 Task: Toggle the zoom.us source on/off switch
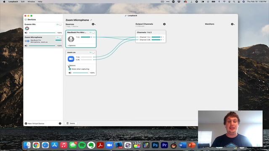tap(92, 52)
